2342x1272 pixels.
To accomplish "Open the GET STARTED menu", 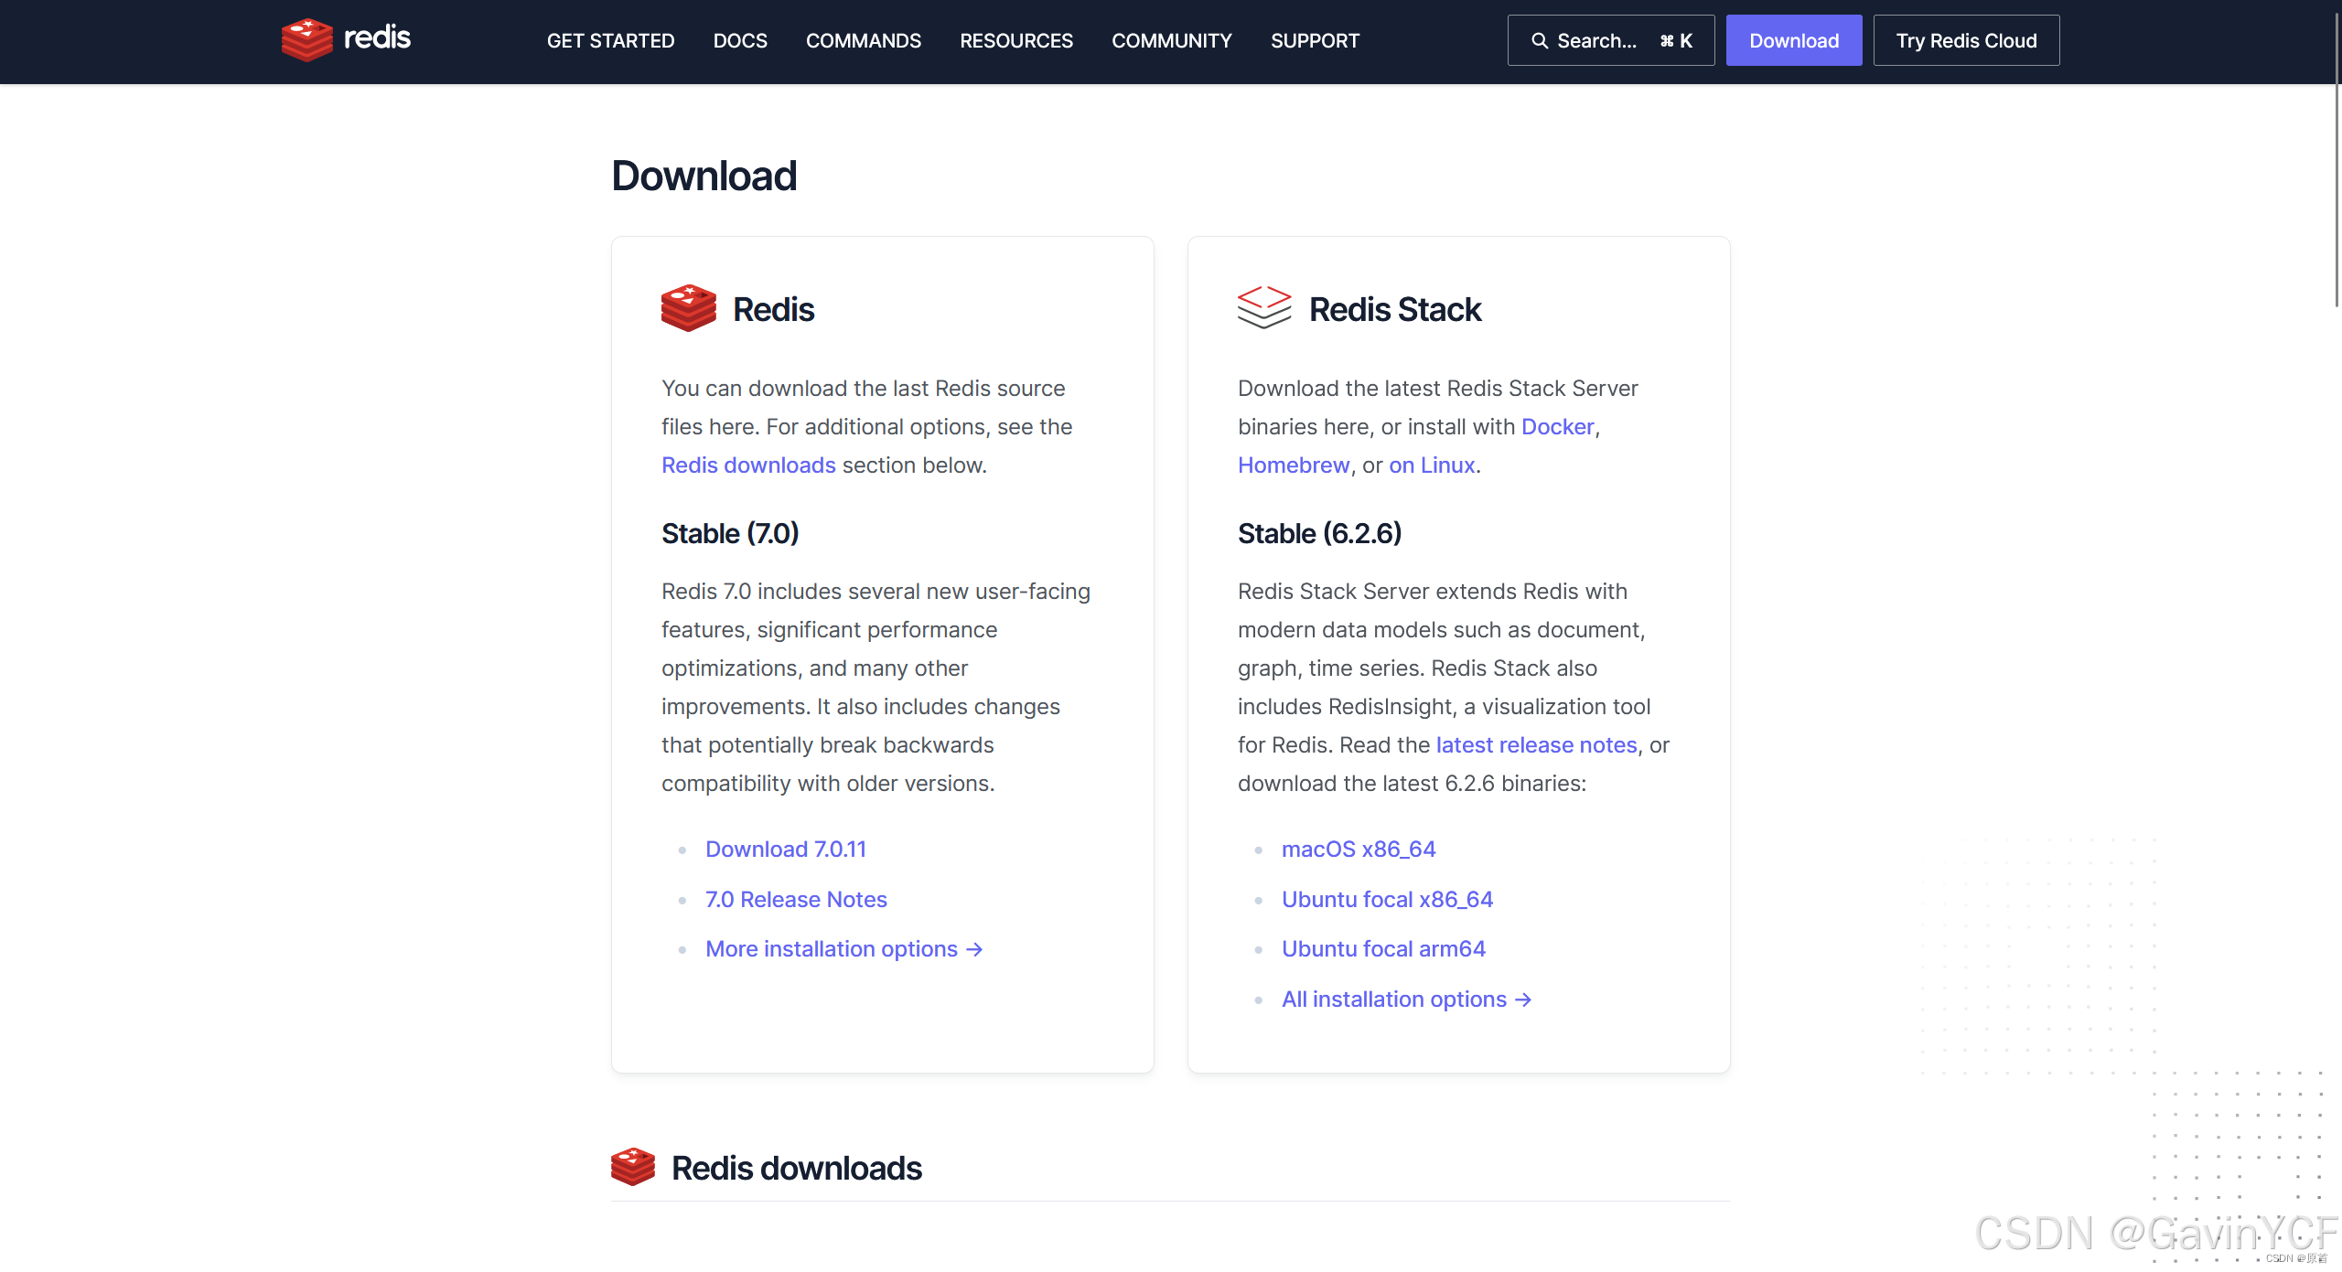I will coord(609,40).
